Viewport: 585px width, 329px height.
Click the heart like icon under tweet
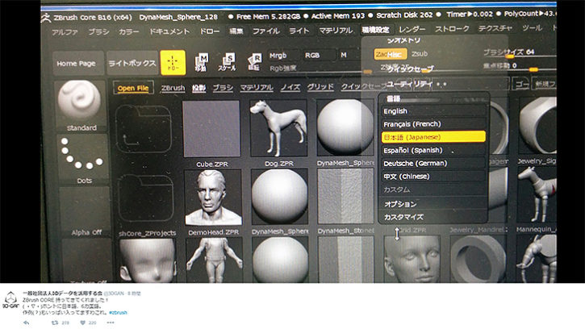click(x=83, y=323)
